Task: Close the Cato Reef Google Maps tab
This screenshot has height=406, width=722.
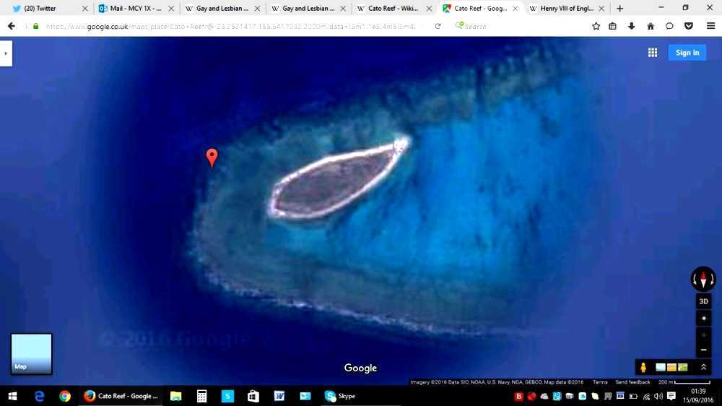Action: pyautogui.click(x=516, y=8)
